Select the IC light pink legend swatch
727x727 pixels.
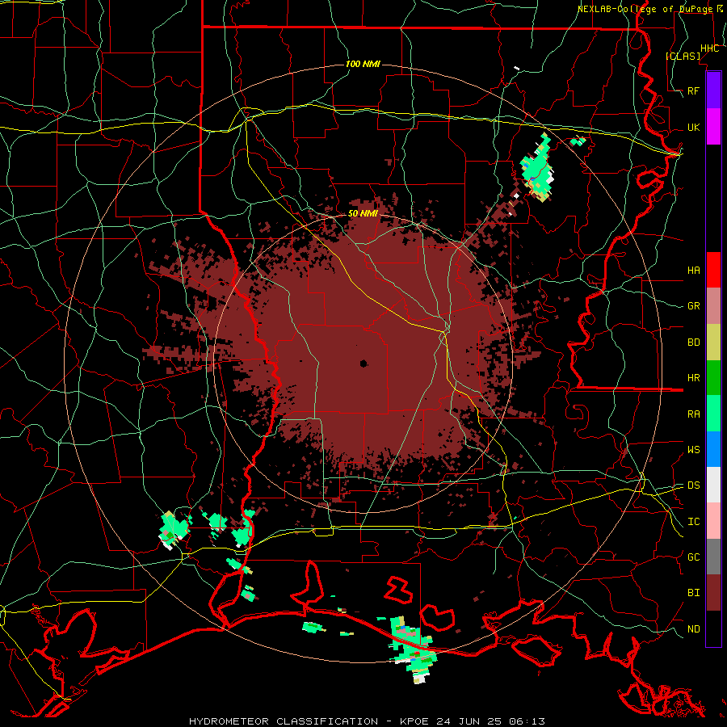point(713,521)
